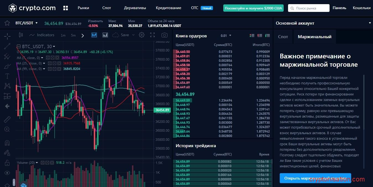
Task: Click the zoom-in magnifier tool
Action: (7, 129)
